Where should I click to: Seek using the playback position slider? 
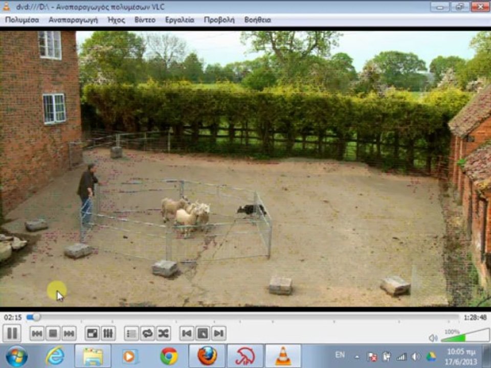click(242, 317)
